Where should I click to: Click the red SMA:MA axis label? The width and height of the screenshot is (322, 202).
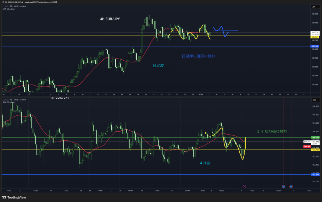[307, 146]
